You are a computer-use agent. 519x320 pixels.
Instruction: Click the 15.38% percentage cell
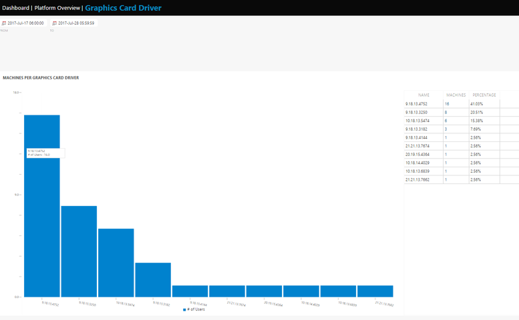(x=477, y=121)
